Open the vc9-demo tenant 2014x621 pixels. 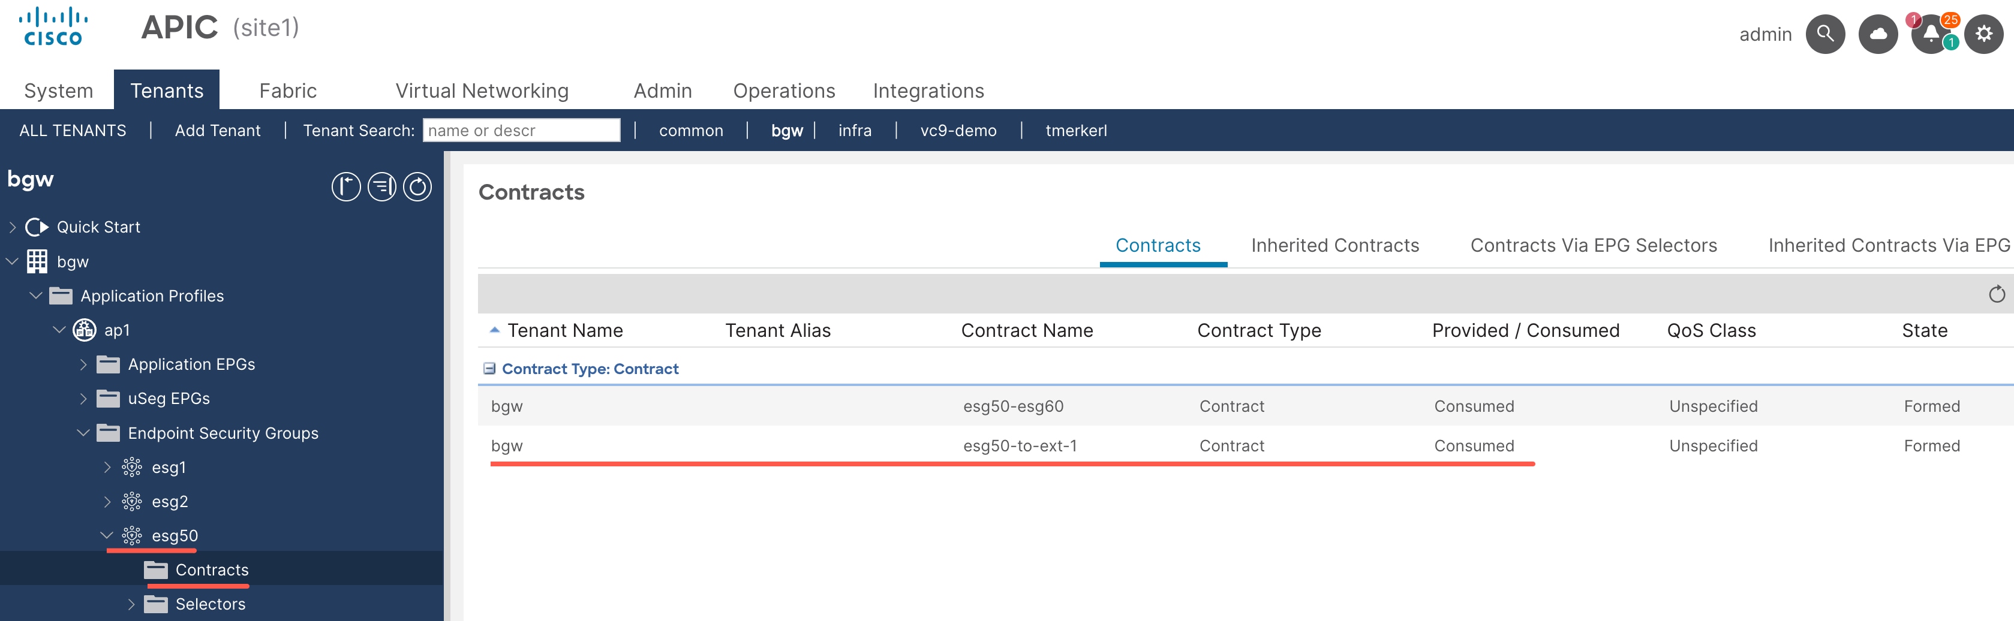(x=958, y=131)
